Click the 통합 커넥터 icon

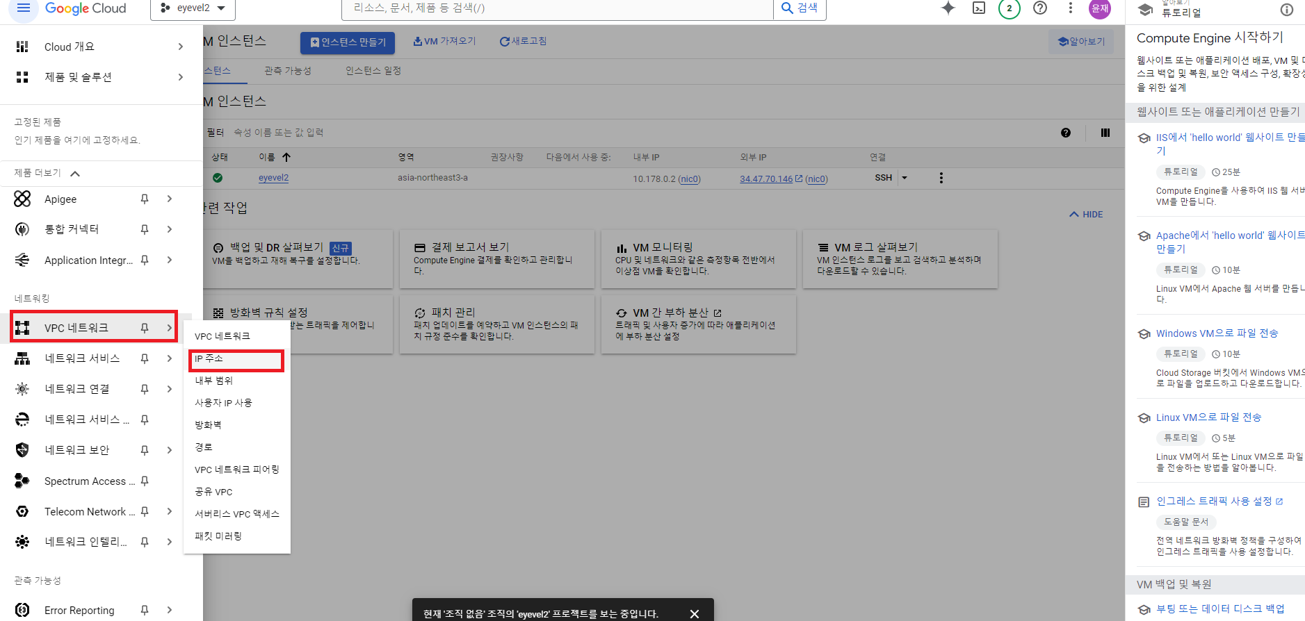22,229
